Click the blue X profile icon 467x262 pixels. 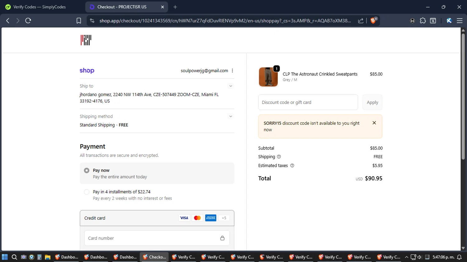click(x=449, y=21)
